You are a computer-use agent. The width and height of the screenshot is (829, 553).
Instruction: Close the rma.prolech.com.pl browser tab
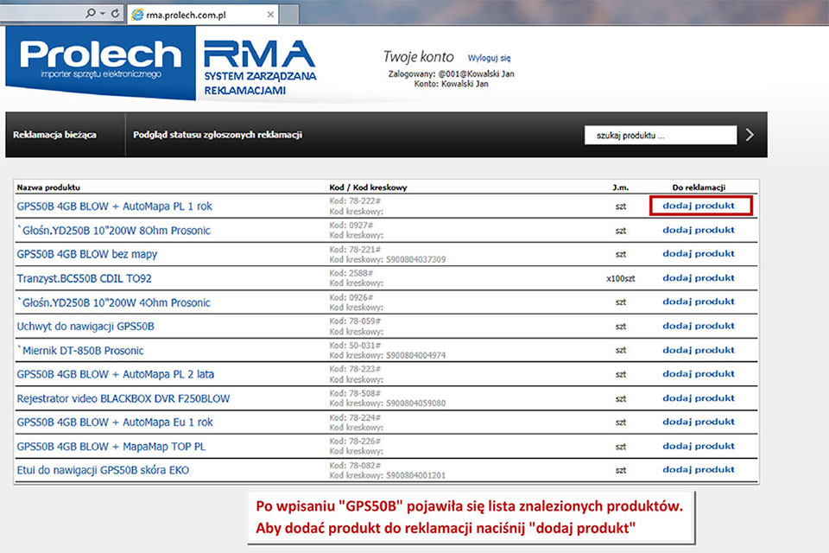270,15
